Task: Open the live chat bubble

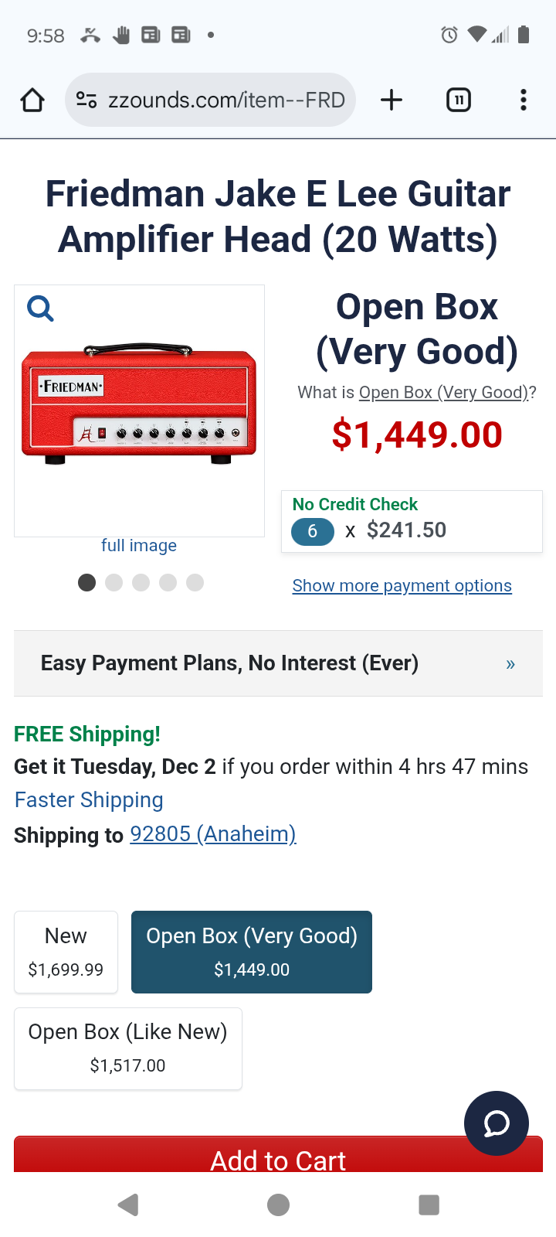Action: 497,1123
